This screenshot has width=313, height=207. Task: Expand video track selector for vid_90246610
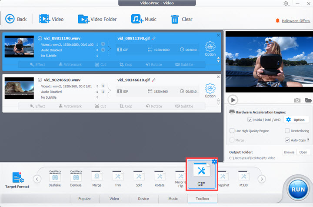(x=97, y=86)
